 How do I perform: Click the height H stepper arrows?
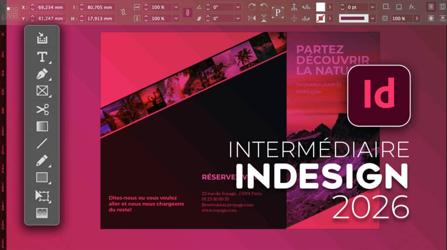click(82, 18)
